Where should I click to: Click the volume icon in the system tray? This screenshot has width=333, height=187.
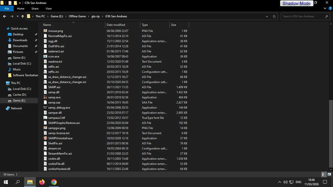285,182
